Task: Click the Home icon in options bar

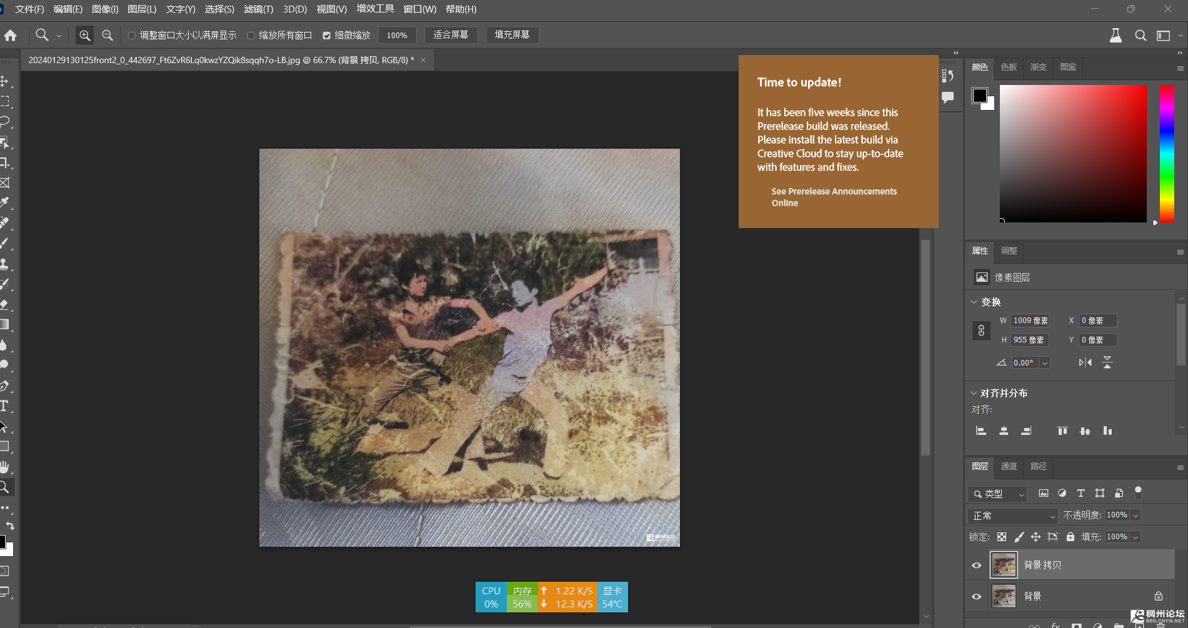Action: 10,36
